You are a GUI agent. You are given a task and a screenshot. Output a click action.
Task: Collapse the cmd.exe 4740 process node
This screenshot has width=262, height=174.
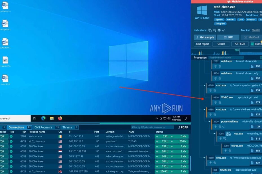[x=204, y=85]
